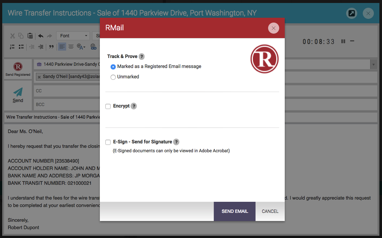Click 'Robert Dupont' signature text

click(23, 228)
